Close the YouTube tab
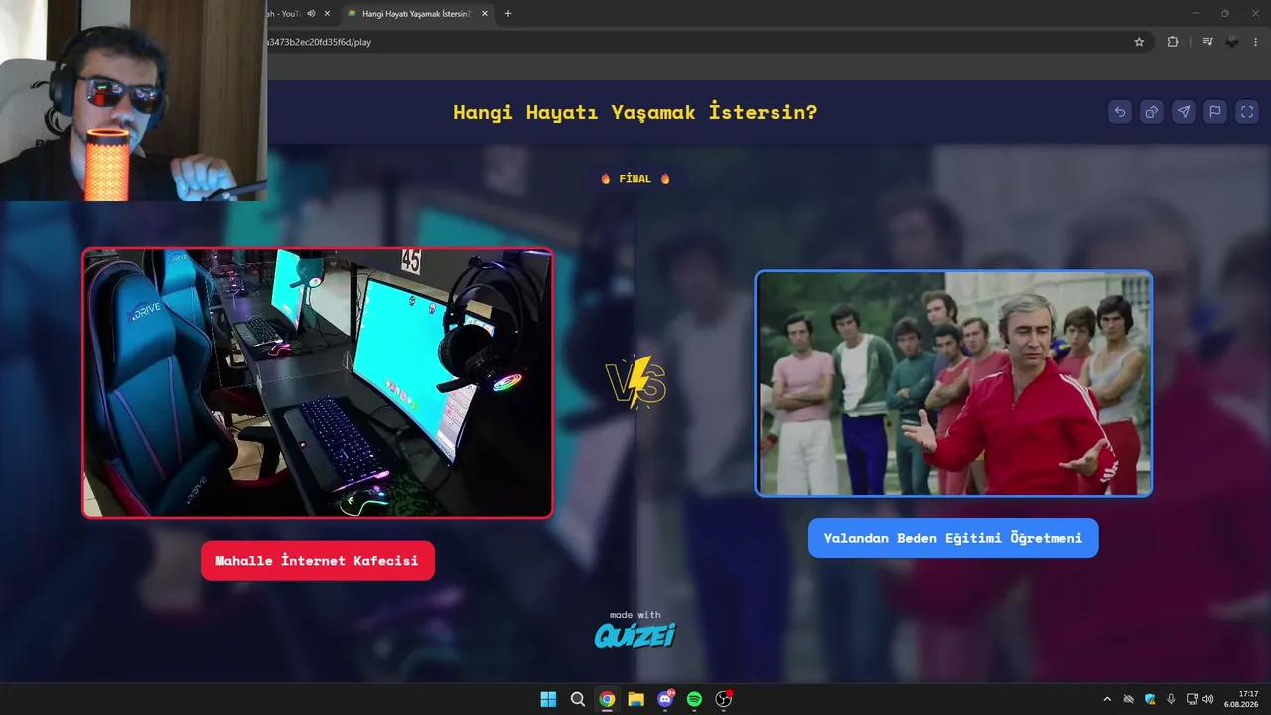Screen dimensions: 1271x715 coord(327,14)
